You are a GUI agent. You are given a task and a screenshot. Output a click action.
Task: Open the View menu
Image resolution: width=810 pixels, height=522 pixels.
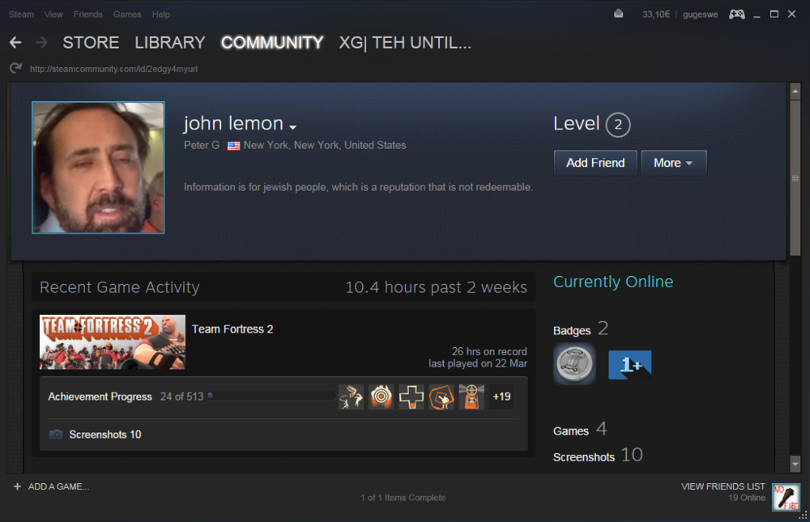[53, 15]
